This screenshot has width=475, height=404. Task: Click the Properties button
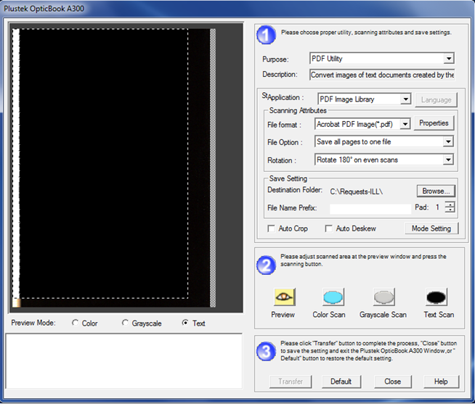tap(434, 123)
